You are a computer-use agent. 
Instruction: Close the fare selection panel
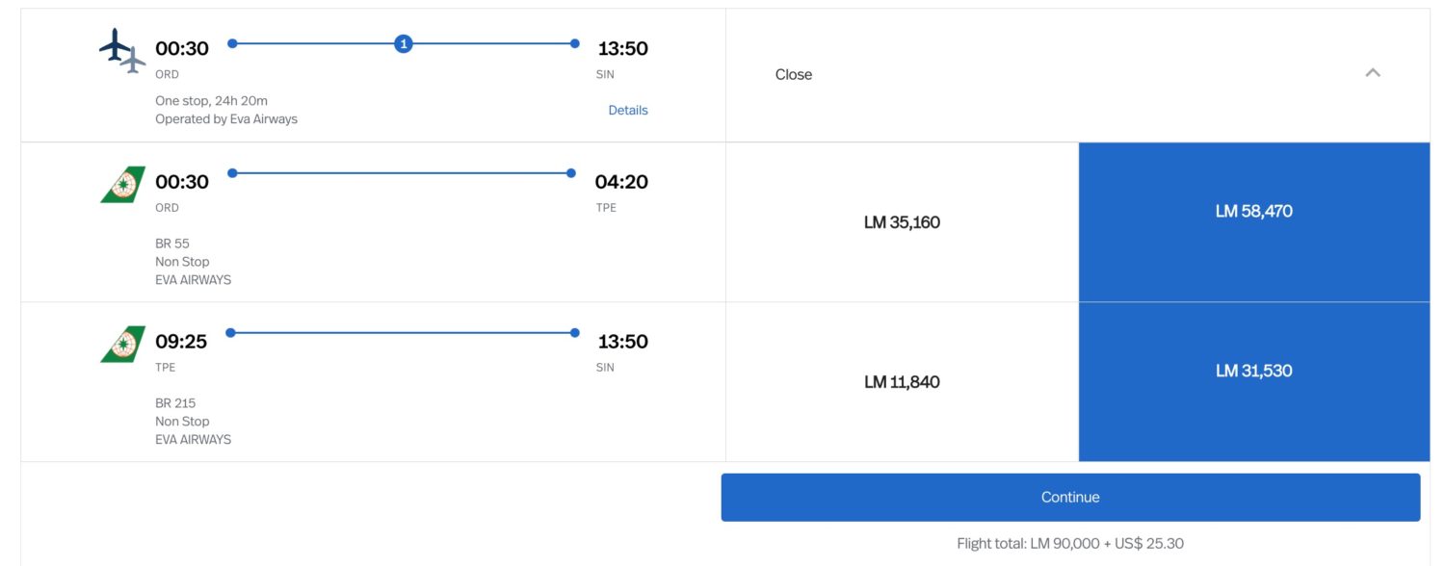tap(793, 73)
